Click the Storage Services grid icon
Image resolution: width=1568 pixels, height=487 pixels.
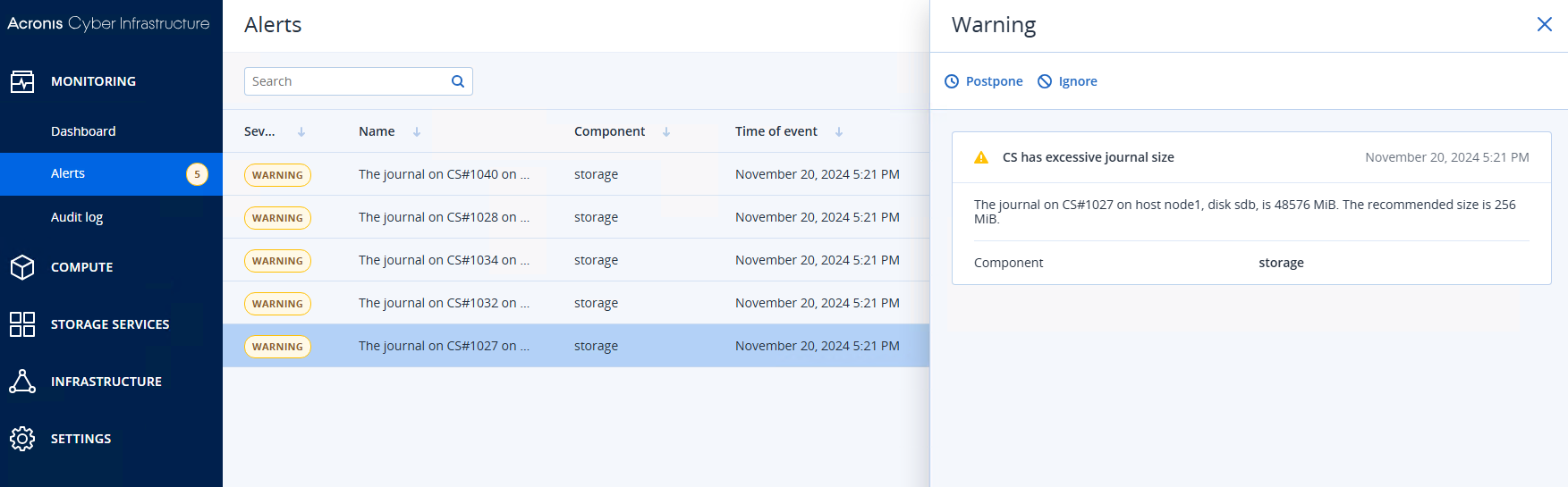coord(22,324)
